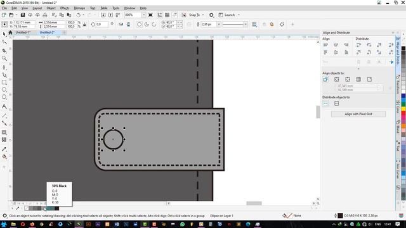Click Full-screen preview icon beside zoom level
Screen dimensions: 406x228
coord(150,15)
